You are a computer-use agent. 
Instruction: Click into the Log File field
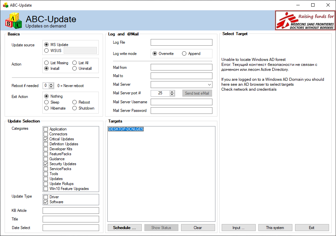[x=181, y=42]
